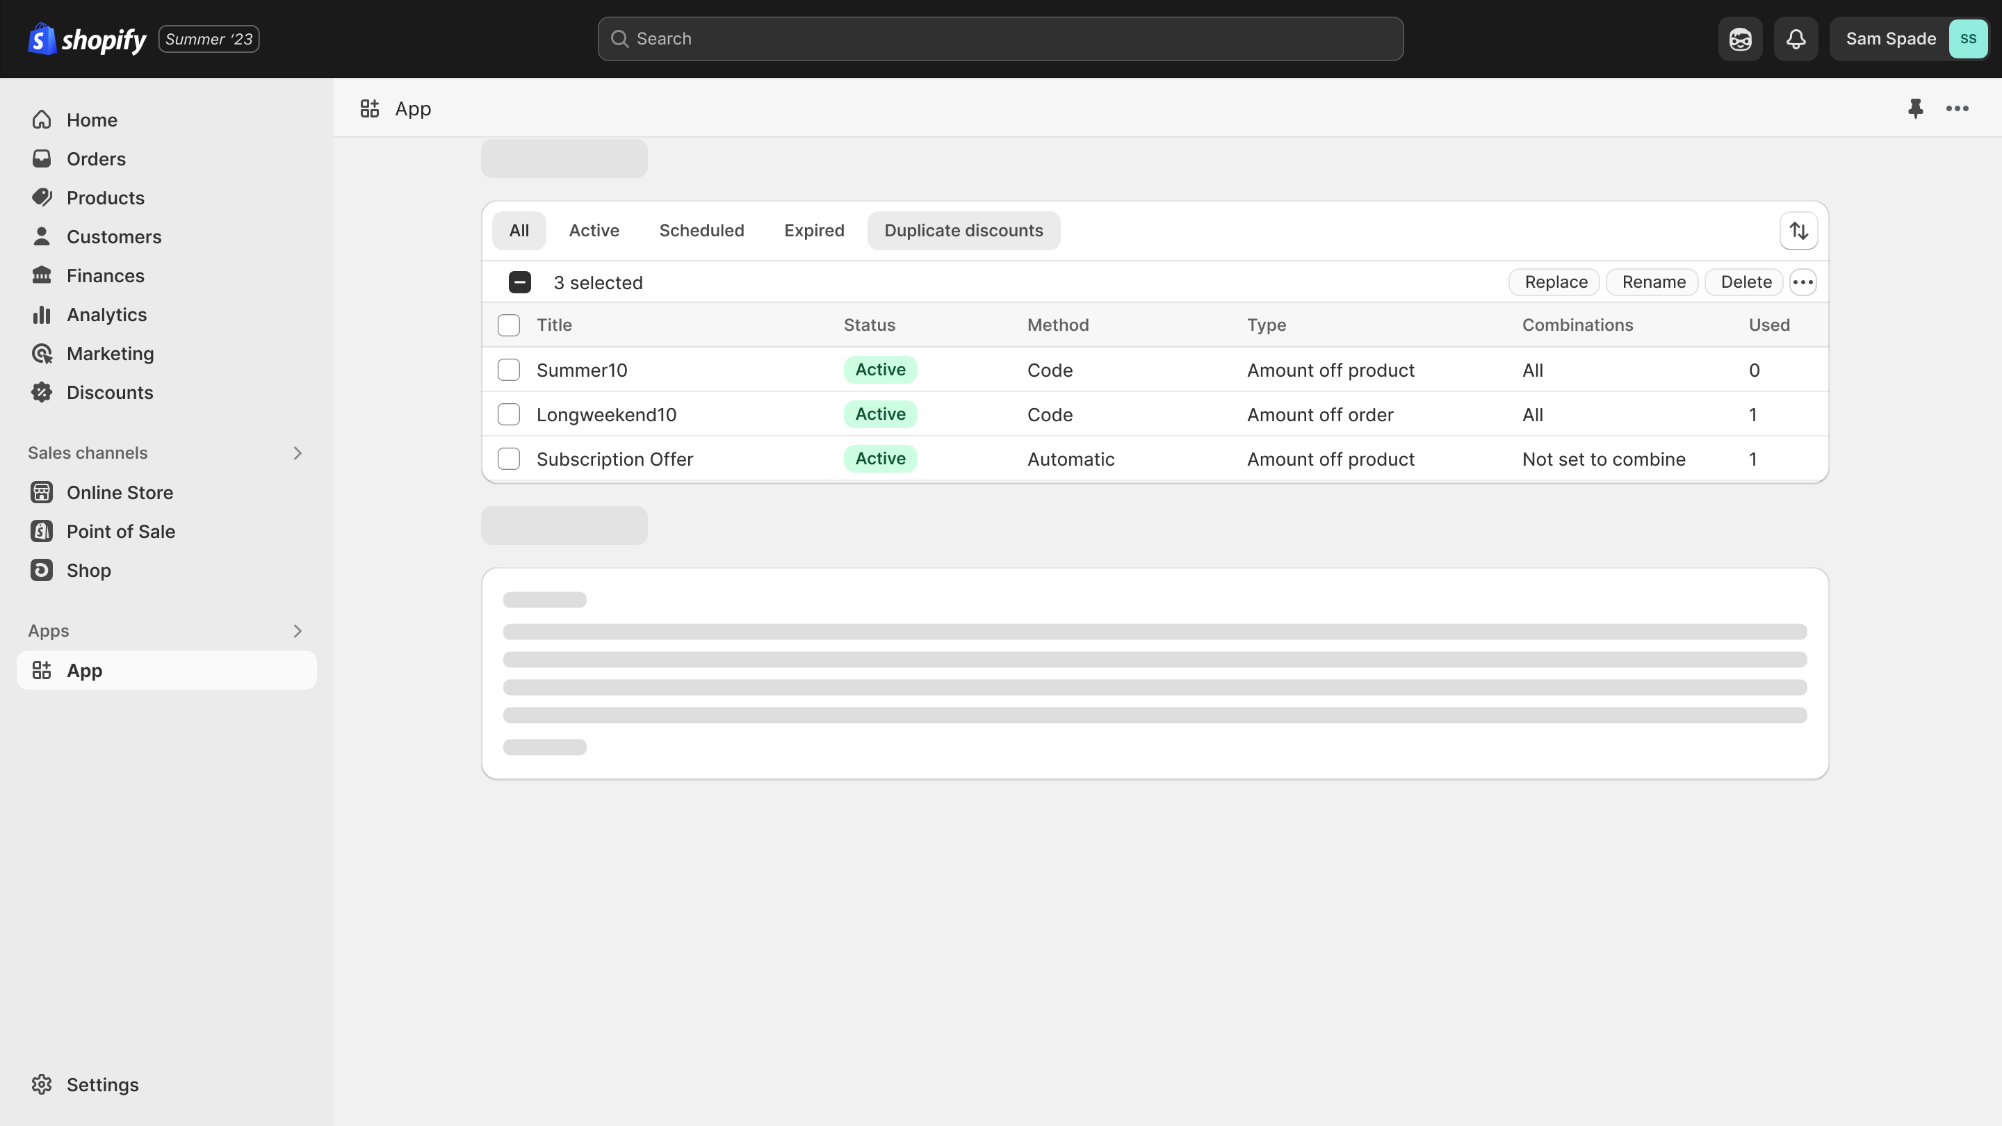Click the Shopify logo
Screen dimensions: 2002x1126
(x=87, y=39)
